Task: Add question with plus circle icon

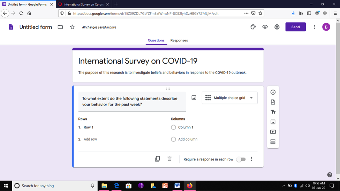Action: point(273,92)
